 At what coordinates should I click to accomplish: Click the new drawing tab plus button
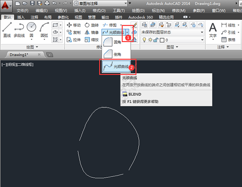coord(50,55)
